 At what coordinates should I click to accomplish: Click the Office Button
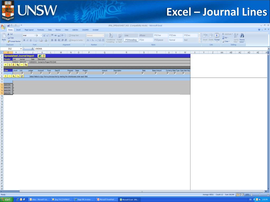click(3, 27)
